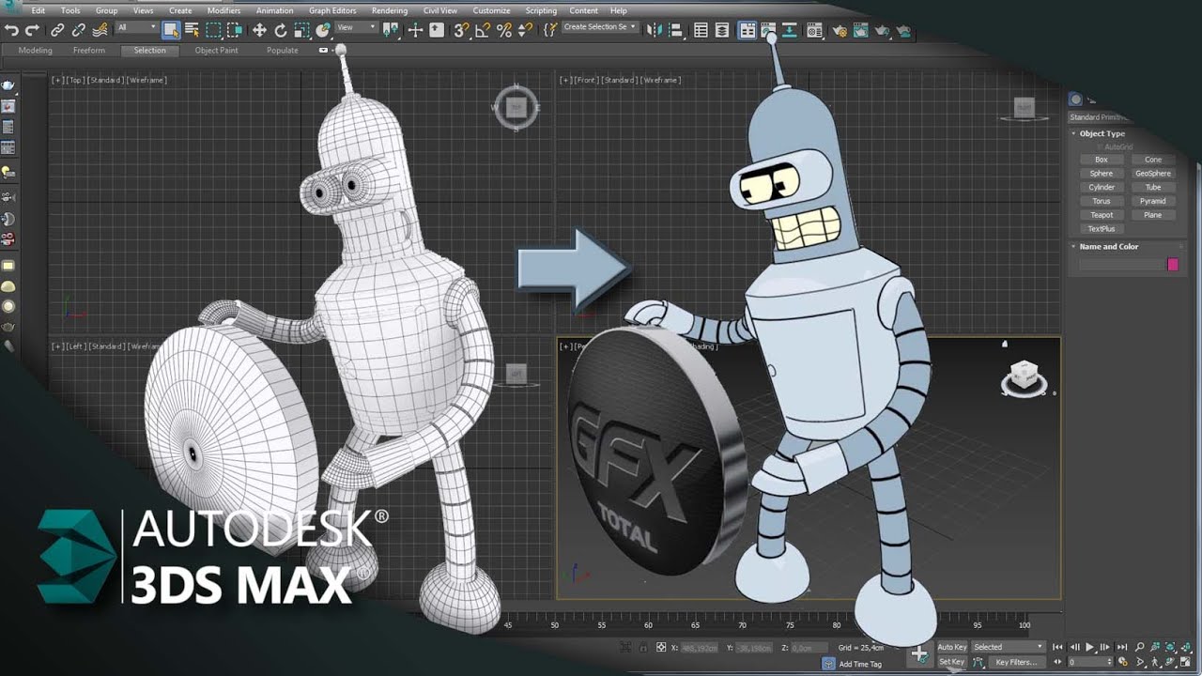Open the Graph Editors menu

click(x=332, y=10)
